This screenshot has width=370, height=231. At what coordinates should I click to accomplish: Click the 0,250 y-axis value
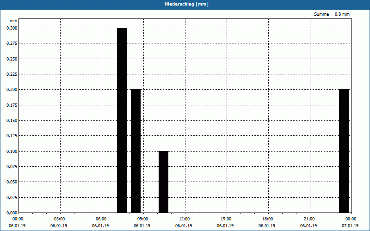point(12,59)
